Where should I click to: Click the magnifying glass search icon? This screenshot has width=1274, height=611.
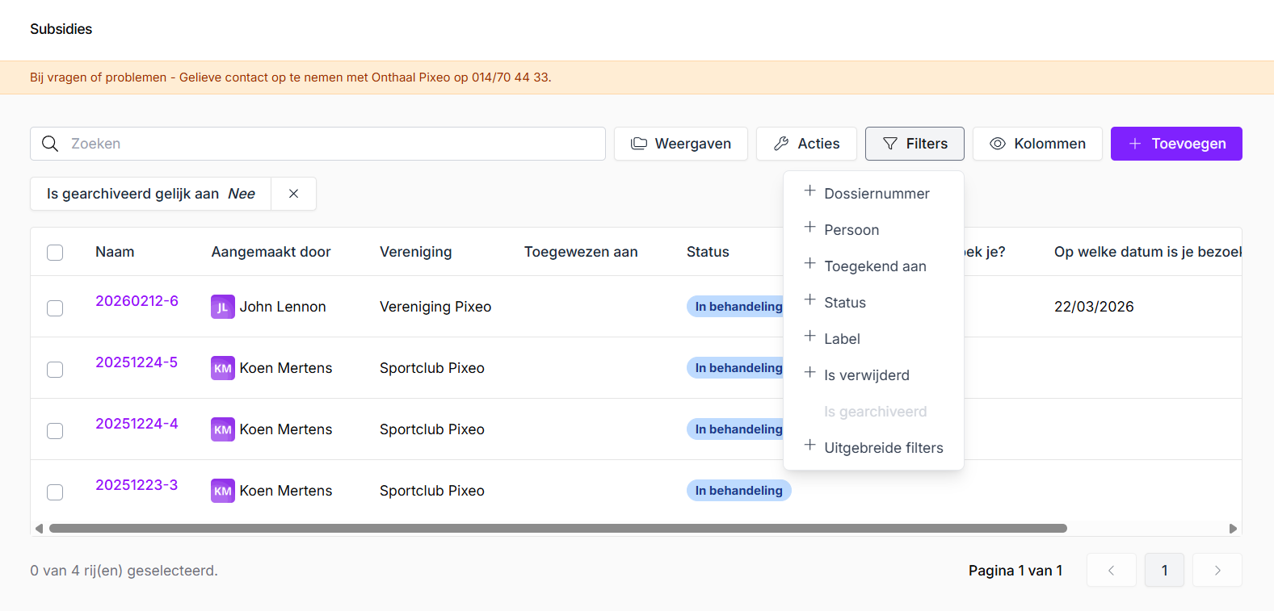point(50,144)
